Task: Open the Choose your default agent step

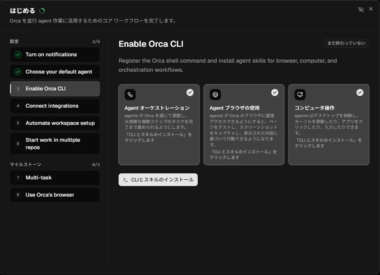Action: click(x=55, y=72)
